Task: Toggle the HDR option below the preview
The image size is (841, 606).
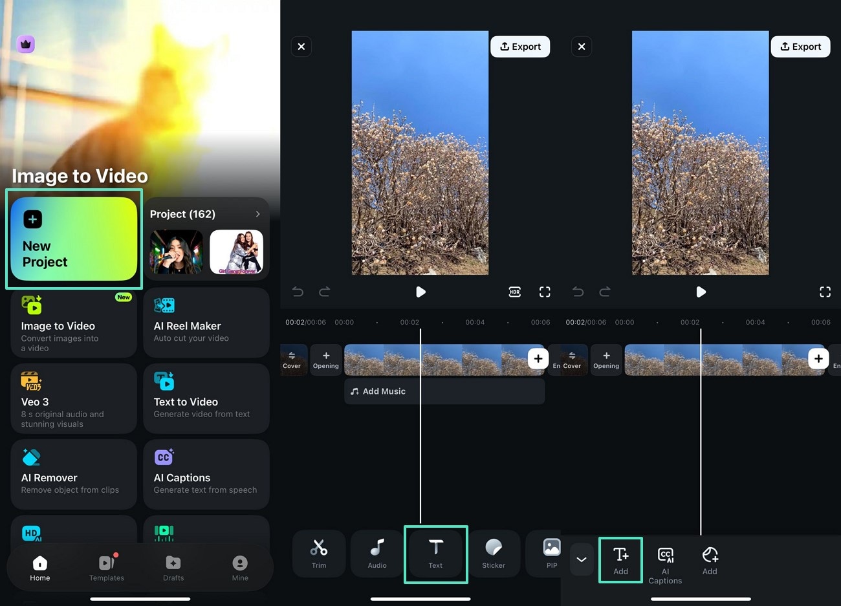Action: (x=514, y=292)
